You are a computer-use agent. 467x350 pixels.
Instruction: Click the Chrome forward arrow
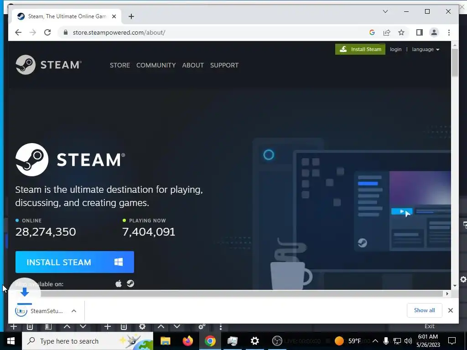[x=33, y=32]
